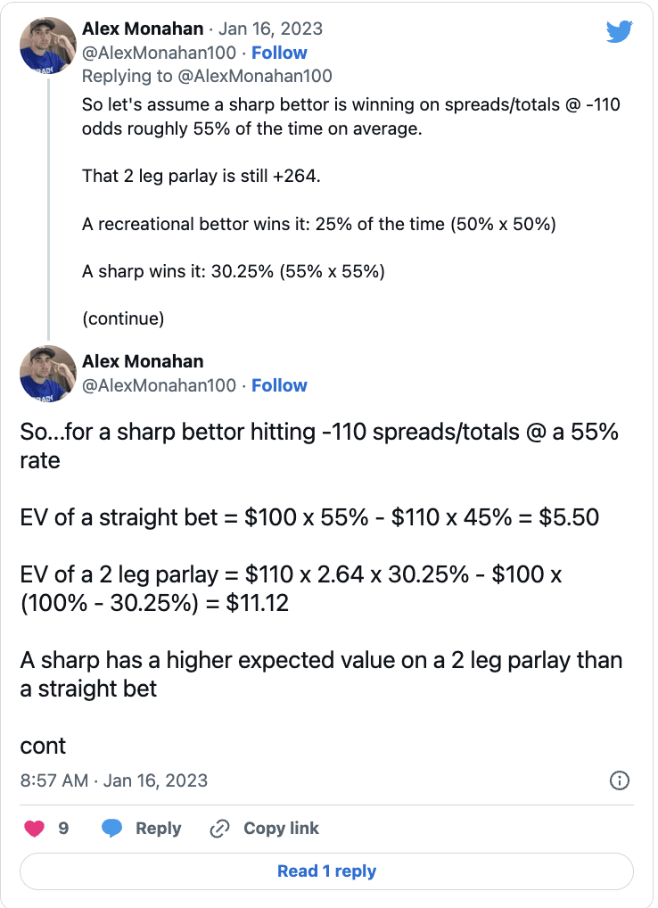Viewport: 658px width, 908px height.
Task: Follow @AlexMonahan100 in the main tweet
Action: coord(279,385)
